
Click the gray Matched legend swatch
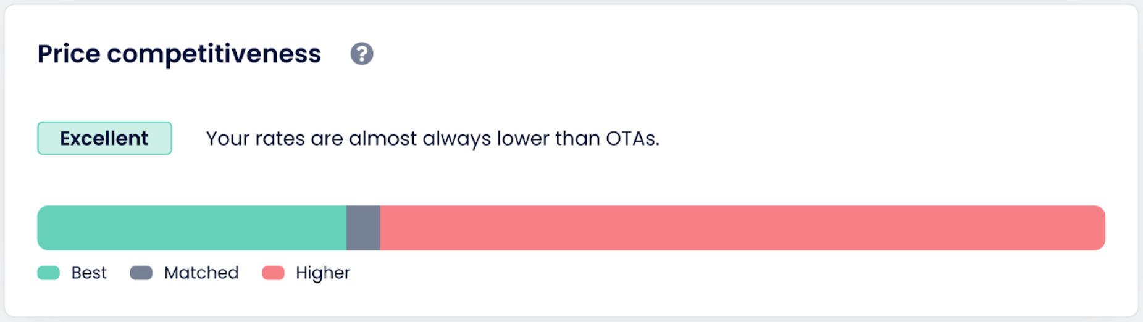141,273
